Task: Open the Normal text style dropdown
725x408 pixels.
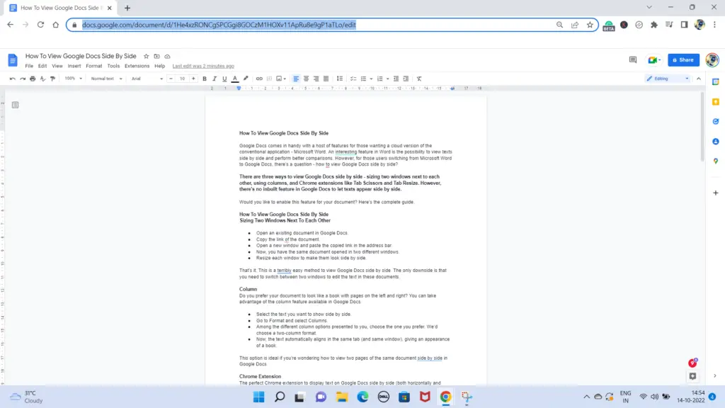Action: coord(106,79)
